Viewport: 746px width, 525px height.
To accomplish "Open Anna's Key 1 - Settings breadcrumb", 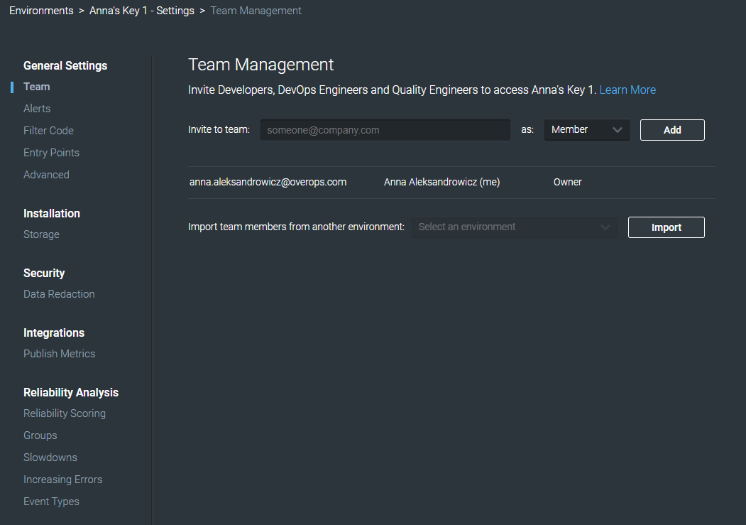I will (x=142, y=11).
